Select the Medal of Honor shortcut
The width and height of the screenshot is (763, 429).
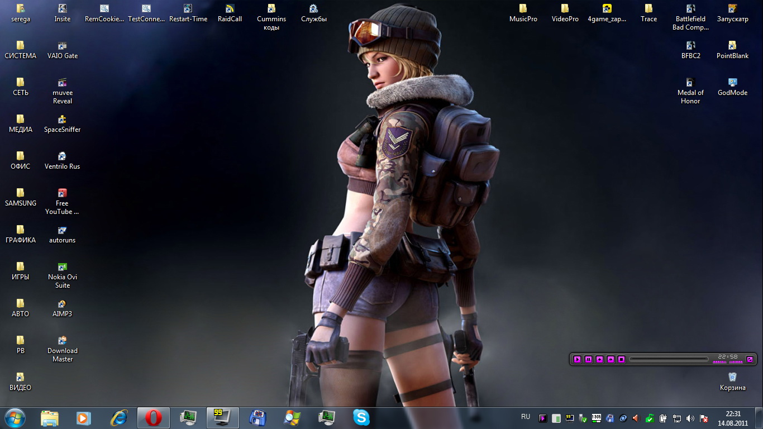tap(691, 91)
